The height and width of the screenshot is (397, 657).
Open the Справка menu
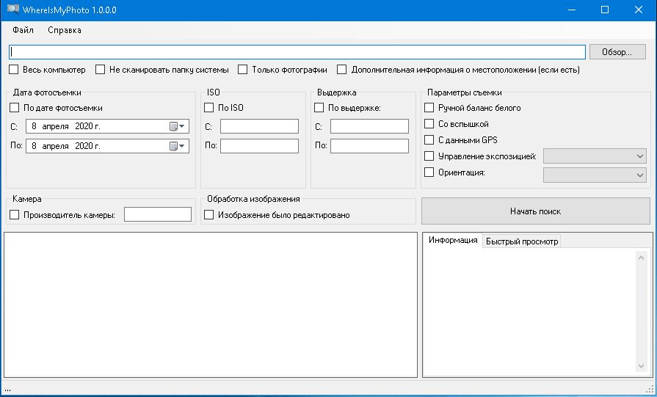pos(65,30)
